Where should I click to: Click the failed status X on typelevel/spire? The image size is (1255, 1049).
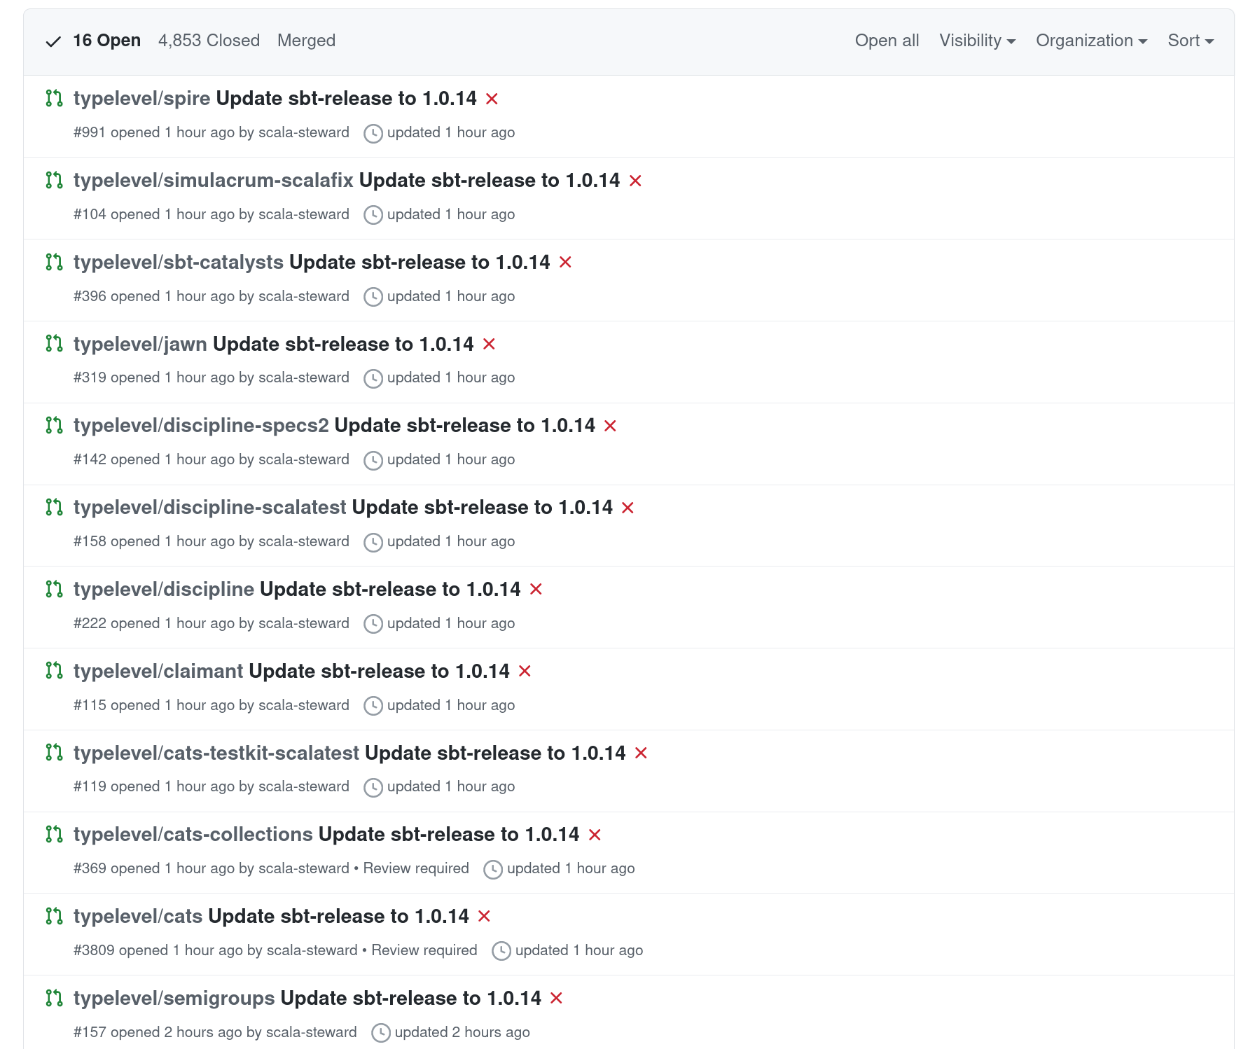coord(492,99)
